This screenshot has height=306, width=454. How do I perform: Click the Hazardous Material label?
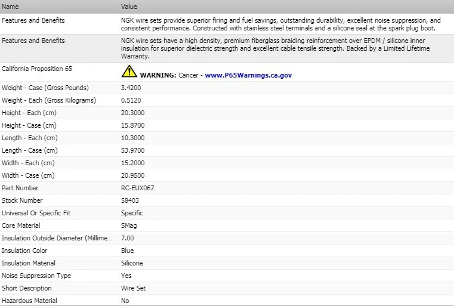click(29, 301)
